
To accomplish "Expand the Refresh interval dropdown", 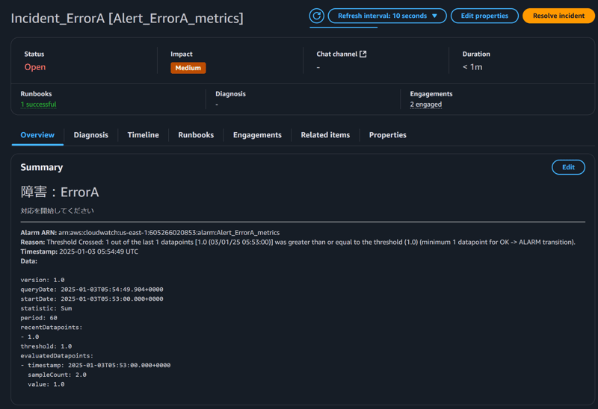I will coord(387,16).
